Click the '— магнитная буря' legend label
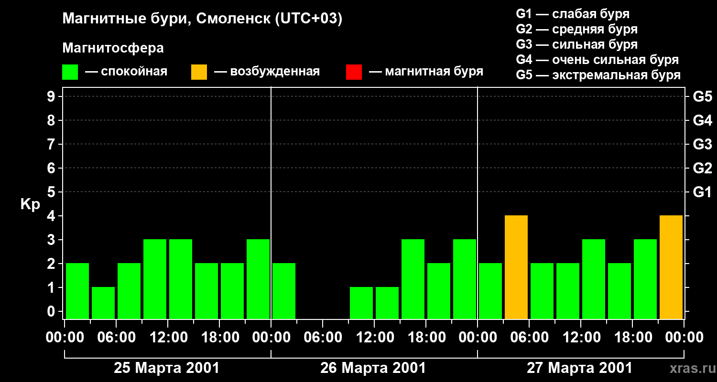The image size is (717, 382). click(x=426, y=72)
